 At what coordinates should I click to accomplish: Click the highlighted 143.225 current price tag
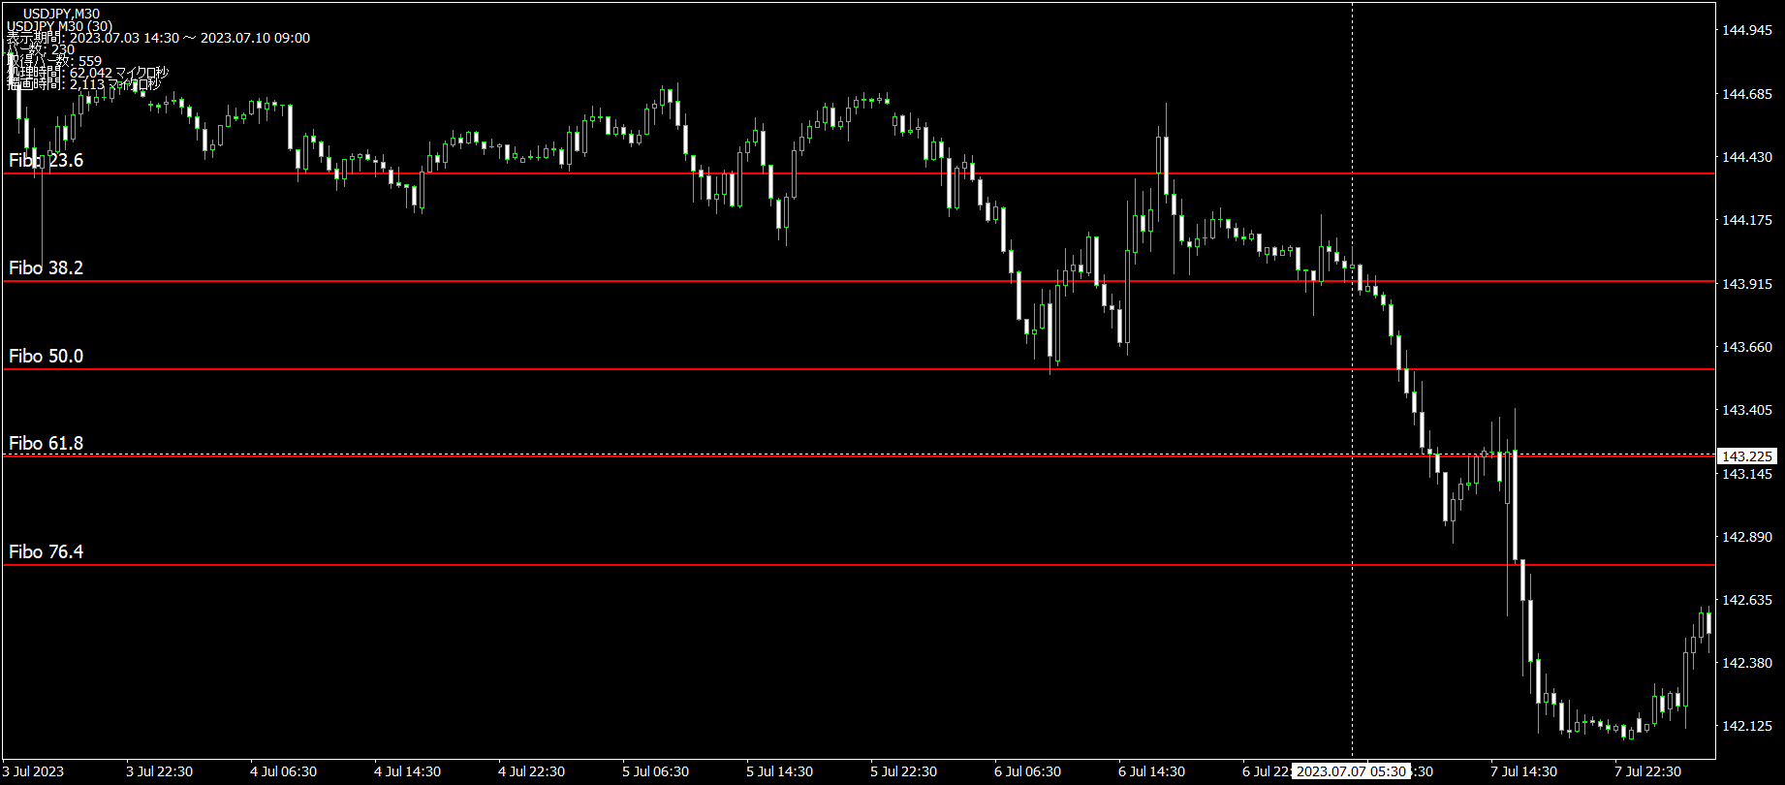pos(1746,455)
